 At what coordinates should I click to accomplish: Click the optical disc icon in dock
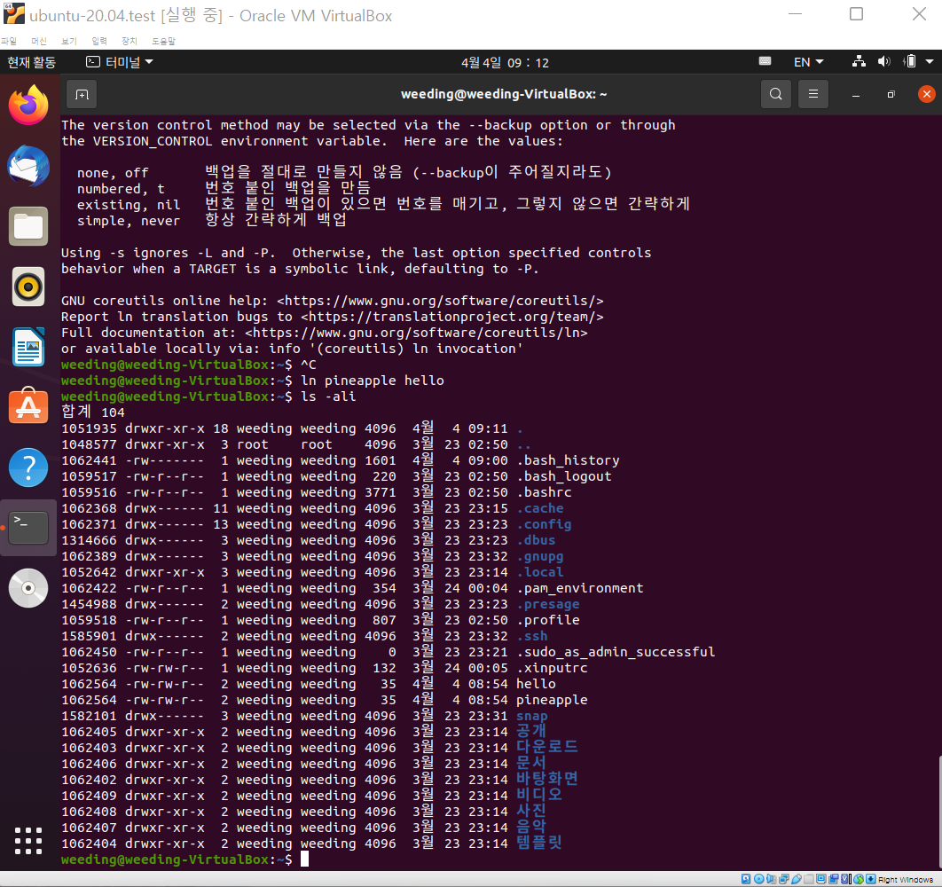click(x=28, y=588)
